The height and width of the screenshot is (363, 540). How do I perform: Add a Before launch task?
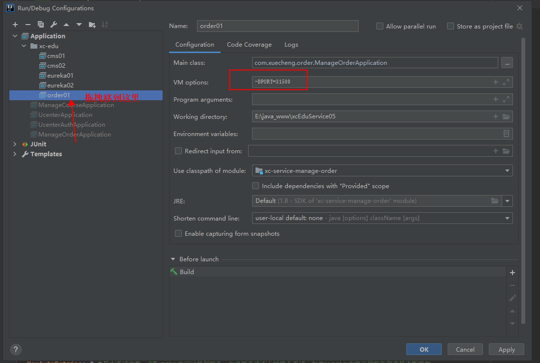(512, 273)
